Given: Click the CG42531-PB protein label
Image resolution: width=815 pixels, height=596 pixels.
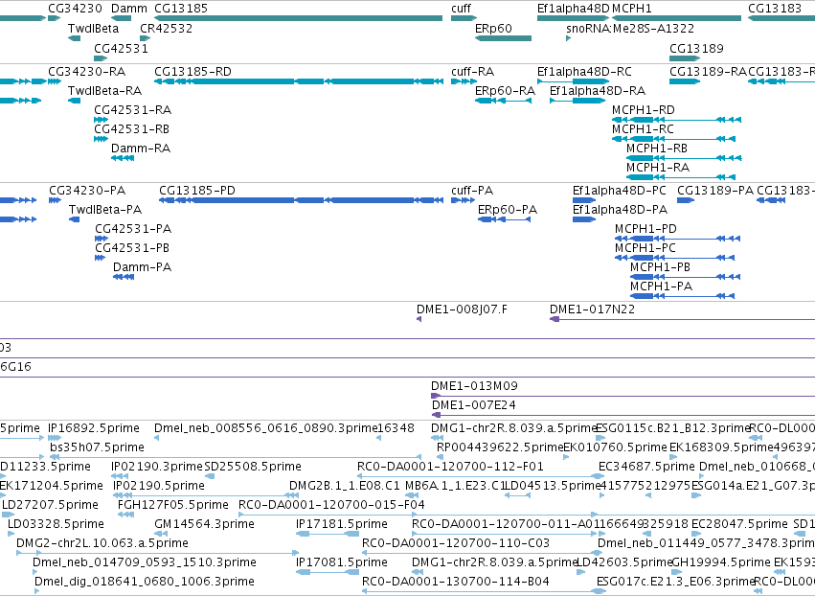Looking at the screenshot, I should [132, 248].
